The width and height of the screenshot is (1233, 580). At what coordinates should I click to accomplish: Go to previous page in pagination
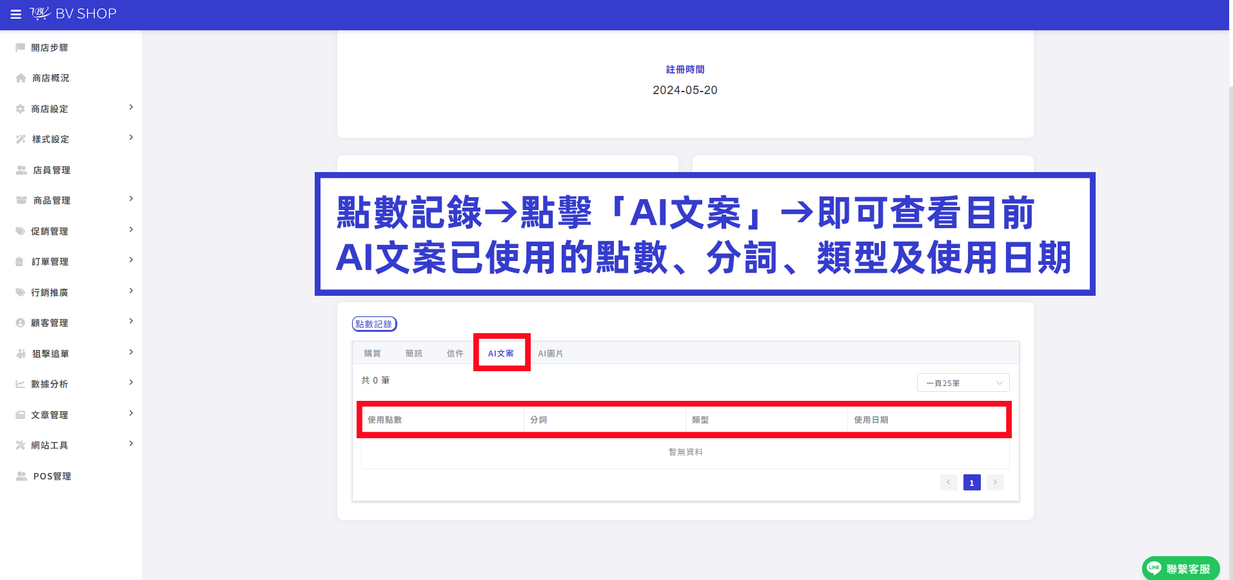949,482
